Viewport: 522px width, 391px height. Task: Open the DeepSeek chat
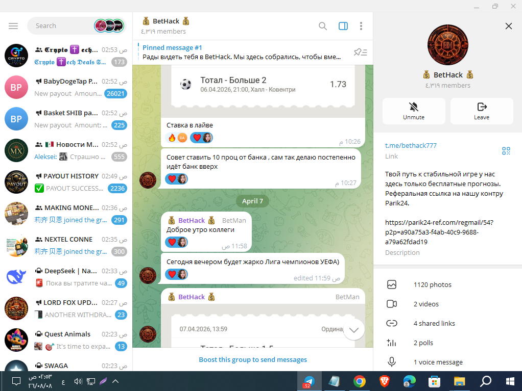click(66, 277)
